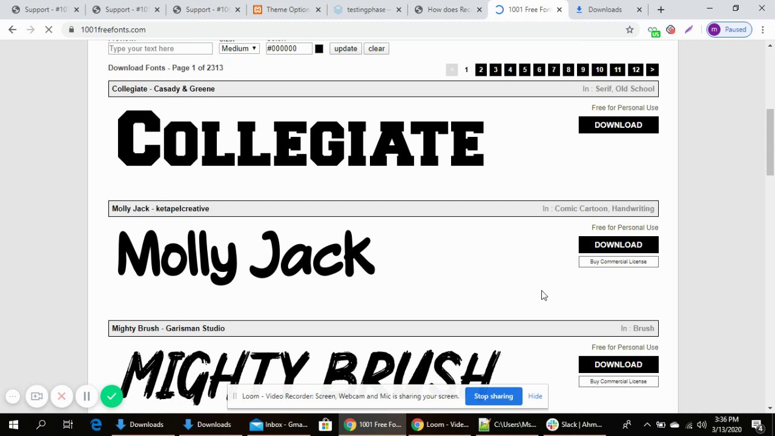Open Windows taskbar search

tap(41, 424)
